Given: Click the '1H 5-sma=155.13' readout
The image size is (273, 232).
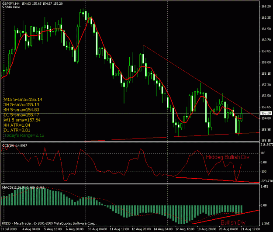Looking at the screenshot, I should tap(21, 105).
